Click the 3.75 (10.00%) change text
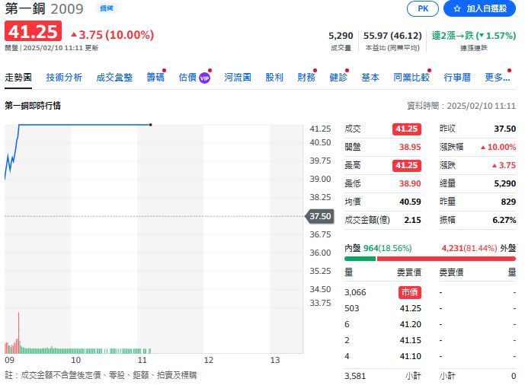The width and height of the screenshot is (525, 385). (x=113, y=35)
